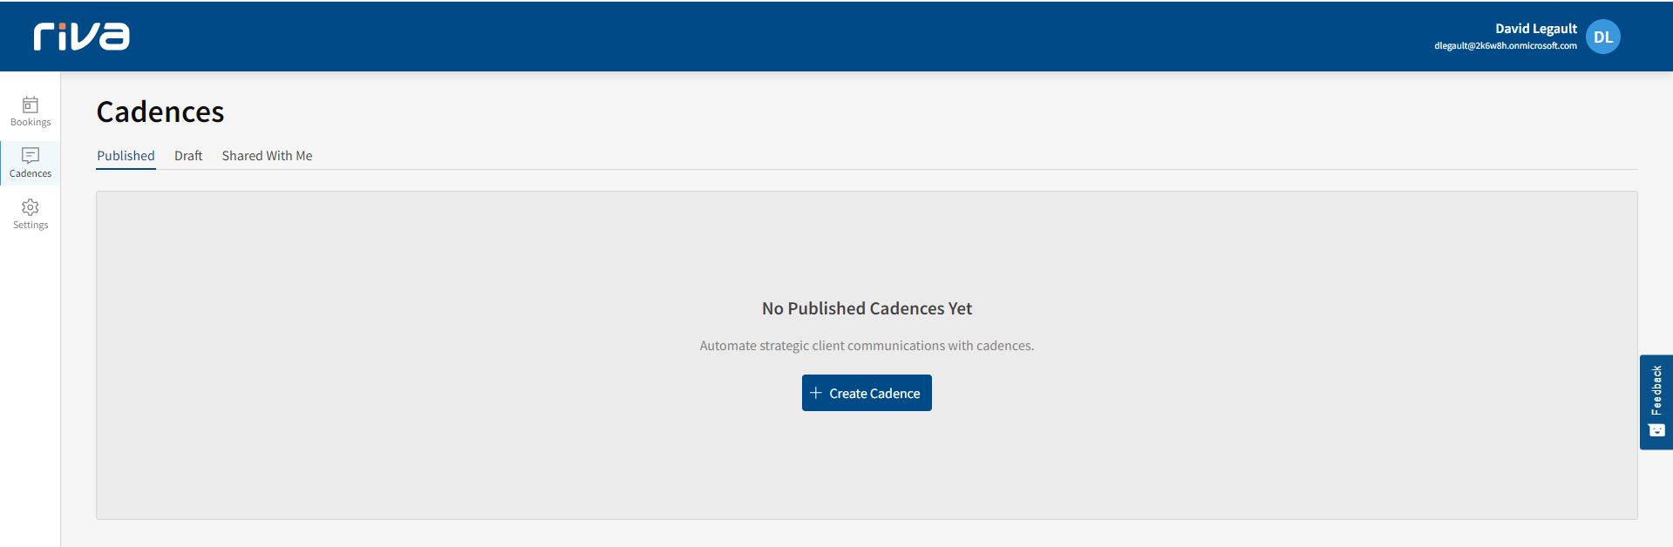Screen dimensions: 1673x547
Task: Switch to the Draft tab
Action: (188, 156)
